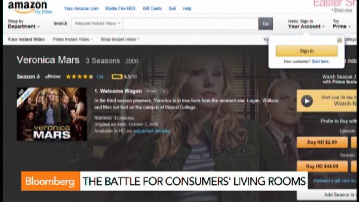Open the Amazon Instant Video search category dropdown
This screenshot has width=359, height=202.
click(97, 24)
